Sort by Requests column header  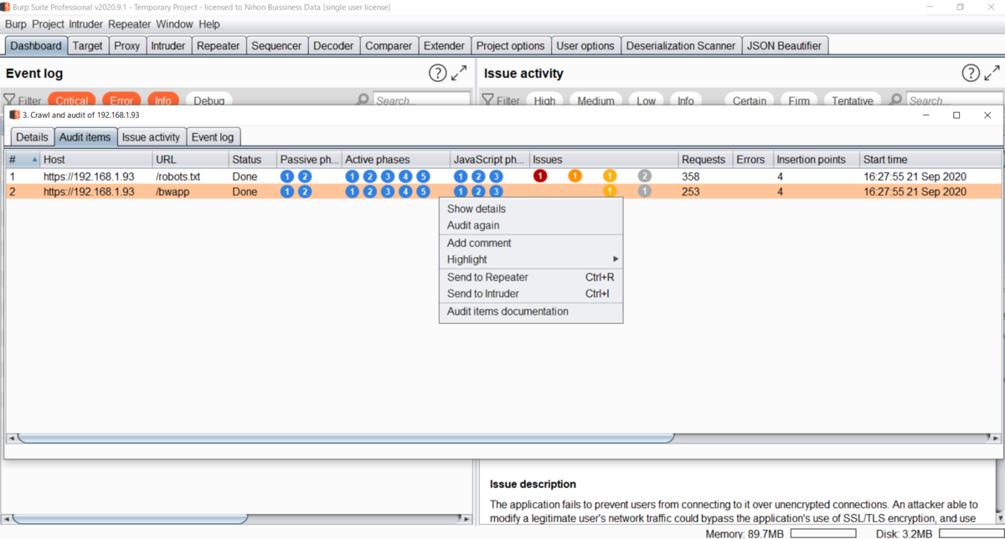(x=704, y=159)
